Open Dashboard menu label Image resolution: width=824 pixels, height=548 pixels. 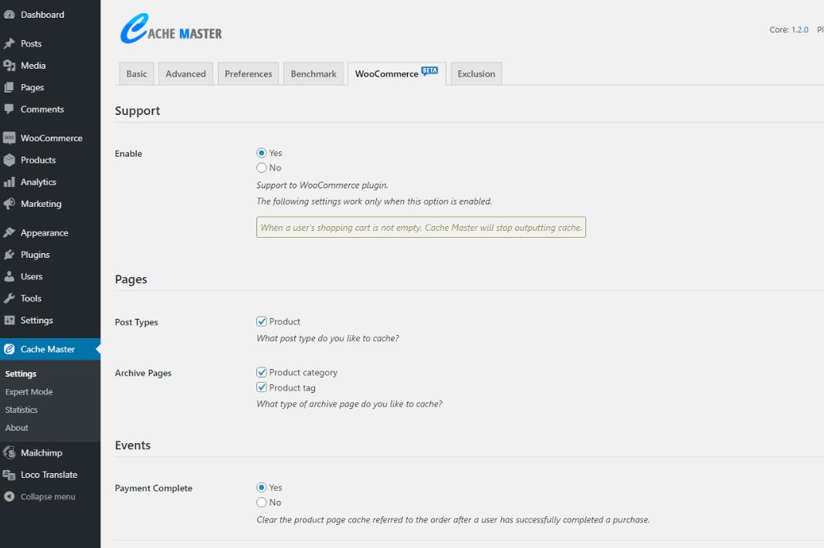pos(42,15)
